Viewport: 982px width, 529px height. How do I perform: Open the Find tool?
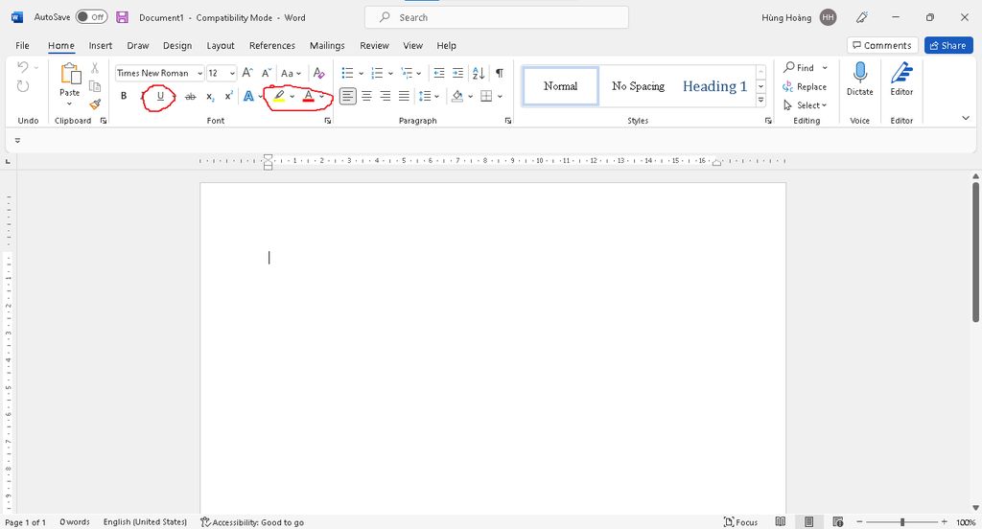point(799,68)
